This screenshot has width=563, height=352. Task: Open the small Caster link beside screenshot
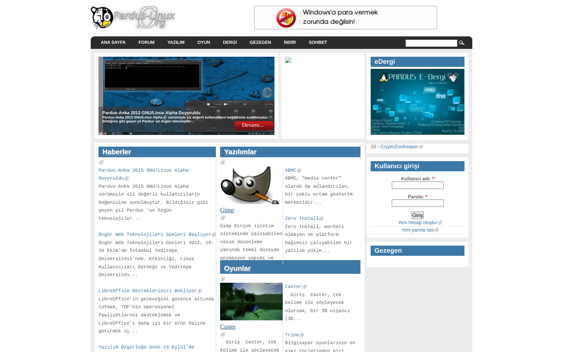[x=293, y=287]
